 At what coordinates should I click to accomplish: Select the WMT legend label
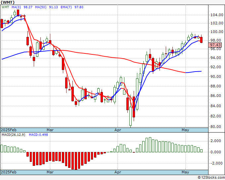[x=5, y=7]
